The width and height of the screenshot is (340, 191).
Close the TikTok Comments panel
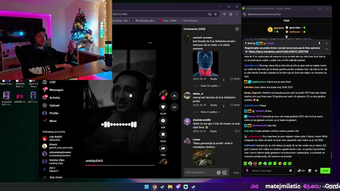(237, 29)
